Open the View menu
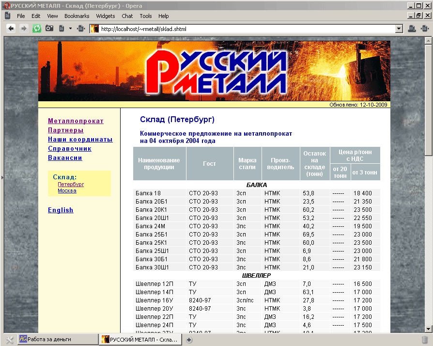This screenshot has width=433, height=346. pos(52,16)
